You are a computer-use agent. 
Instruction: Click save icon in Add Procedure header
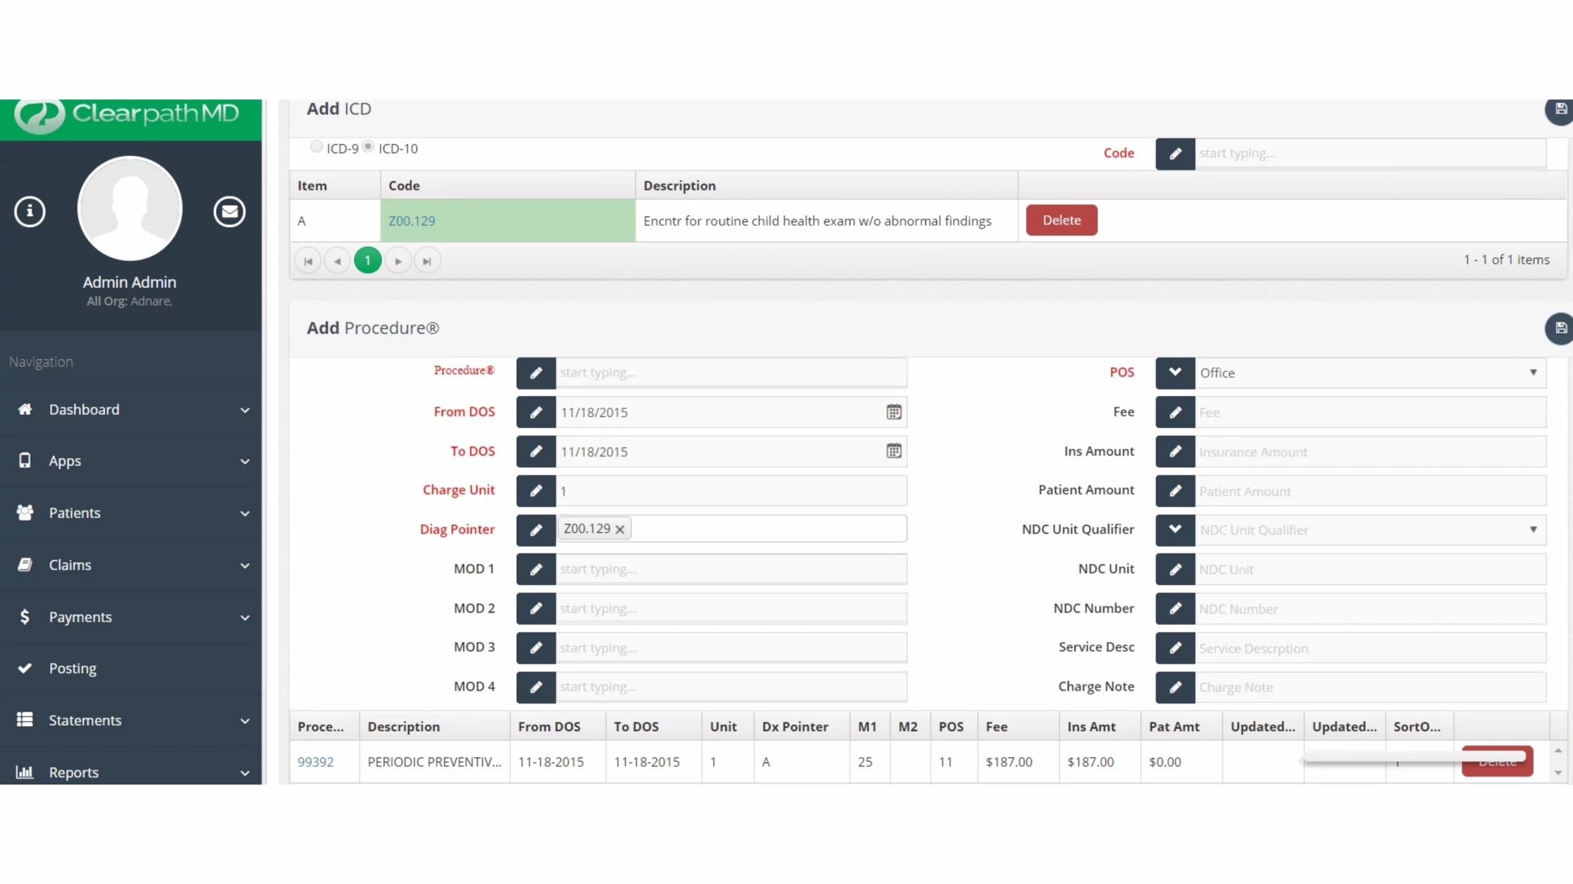click(1560, 328)
